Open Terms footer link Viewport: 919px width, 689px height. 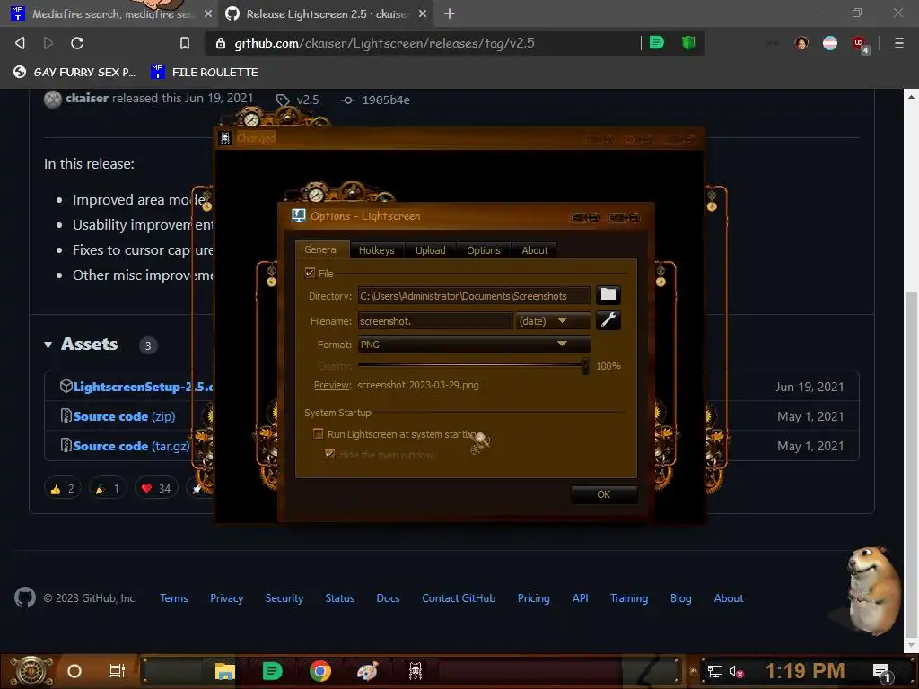[x=174, y=598]
